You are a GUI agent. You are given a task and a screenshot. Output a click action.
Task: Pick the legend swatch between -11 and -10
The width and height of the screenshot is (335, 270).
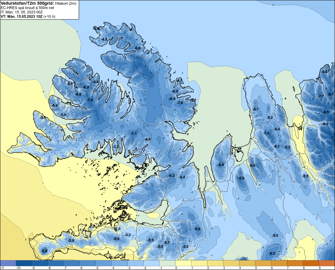pos(8,263)
